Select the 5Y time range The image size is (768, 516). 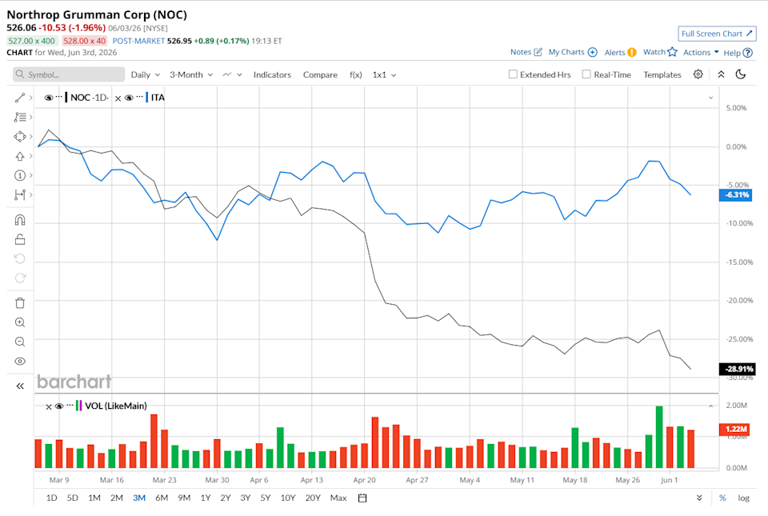(x=266, y=498)
